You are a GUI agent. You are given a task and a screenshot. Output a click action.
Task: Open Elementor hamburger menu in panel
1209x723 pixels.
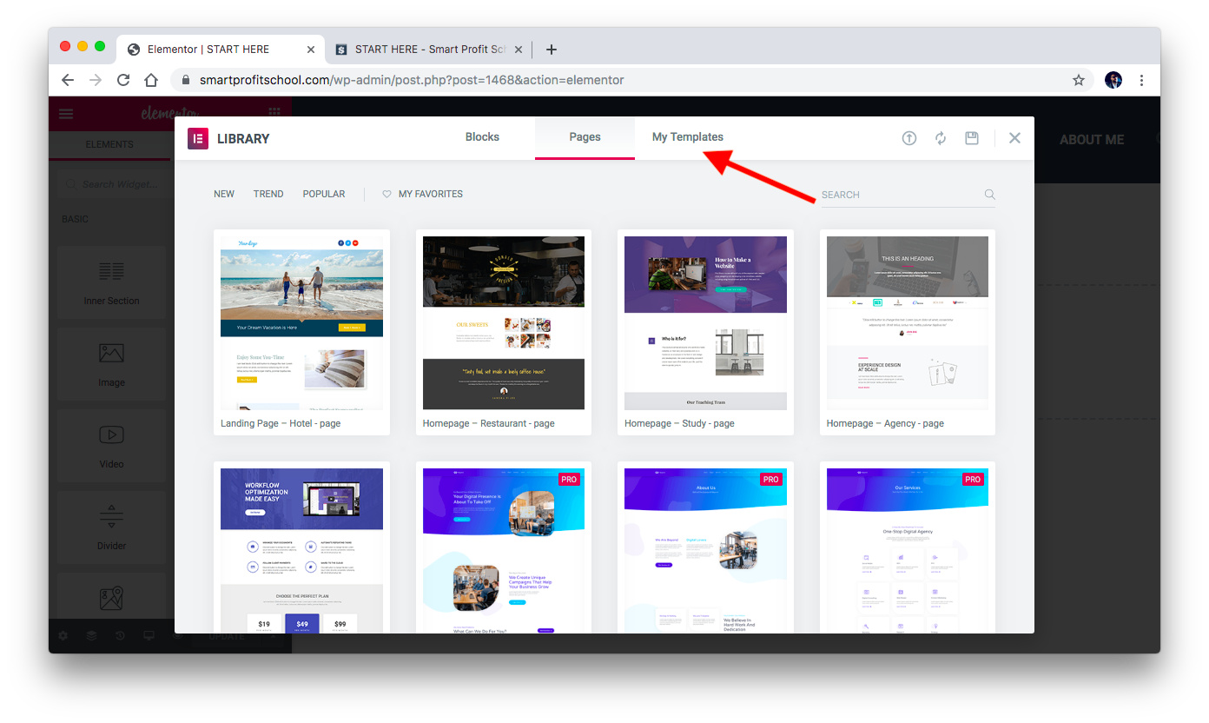66,113
